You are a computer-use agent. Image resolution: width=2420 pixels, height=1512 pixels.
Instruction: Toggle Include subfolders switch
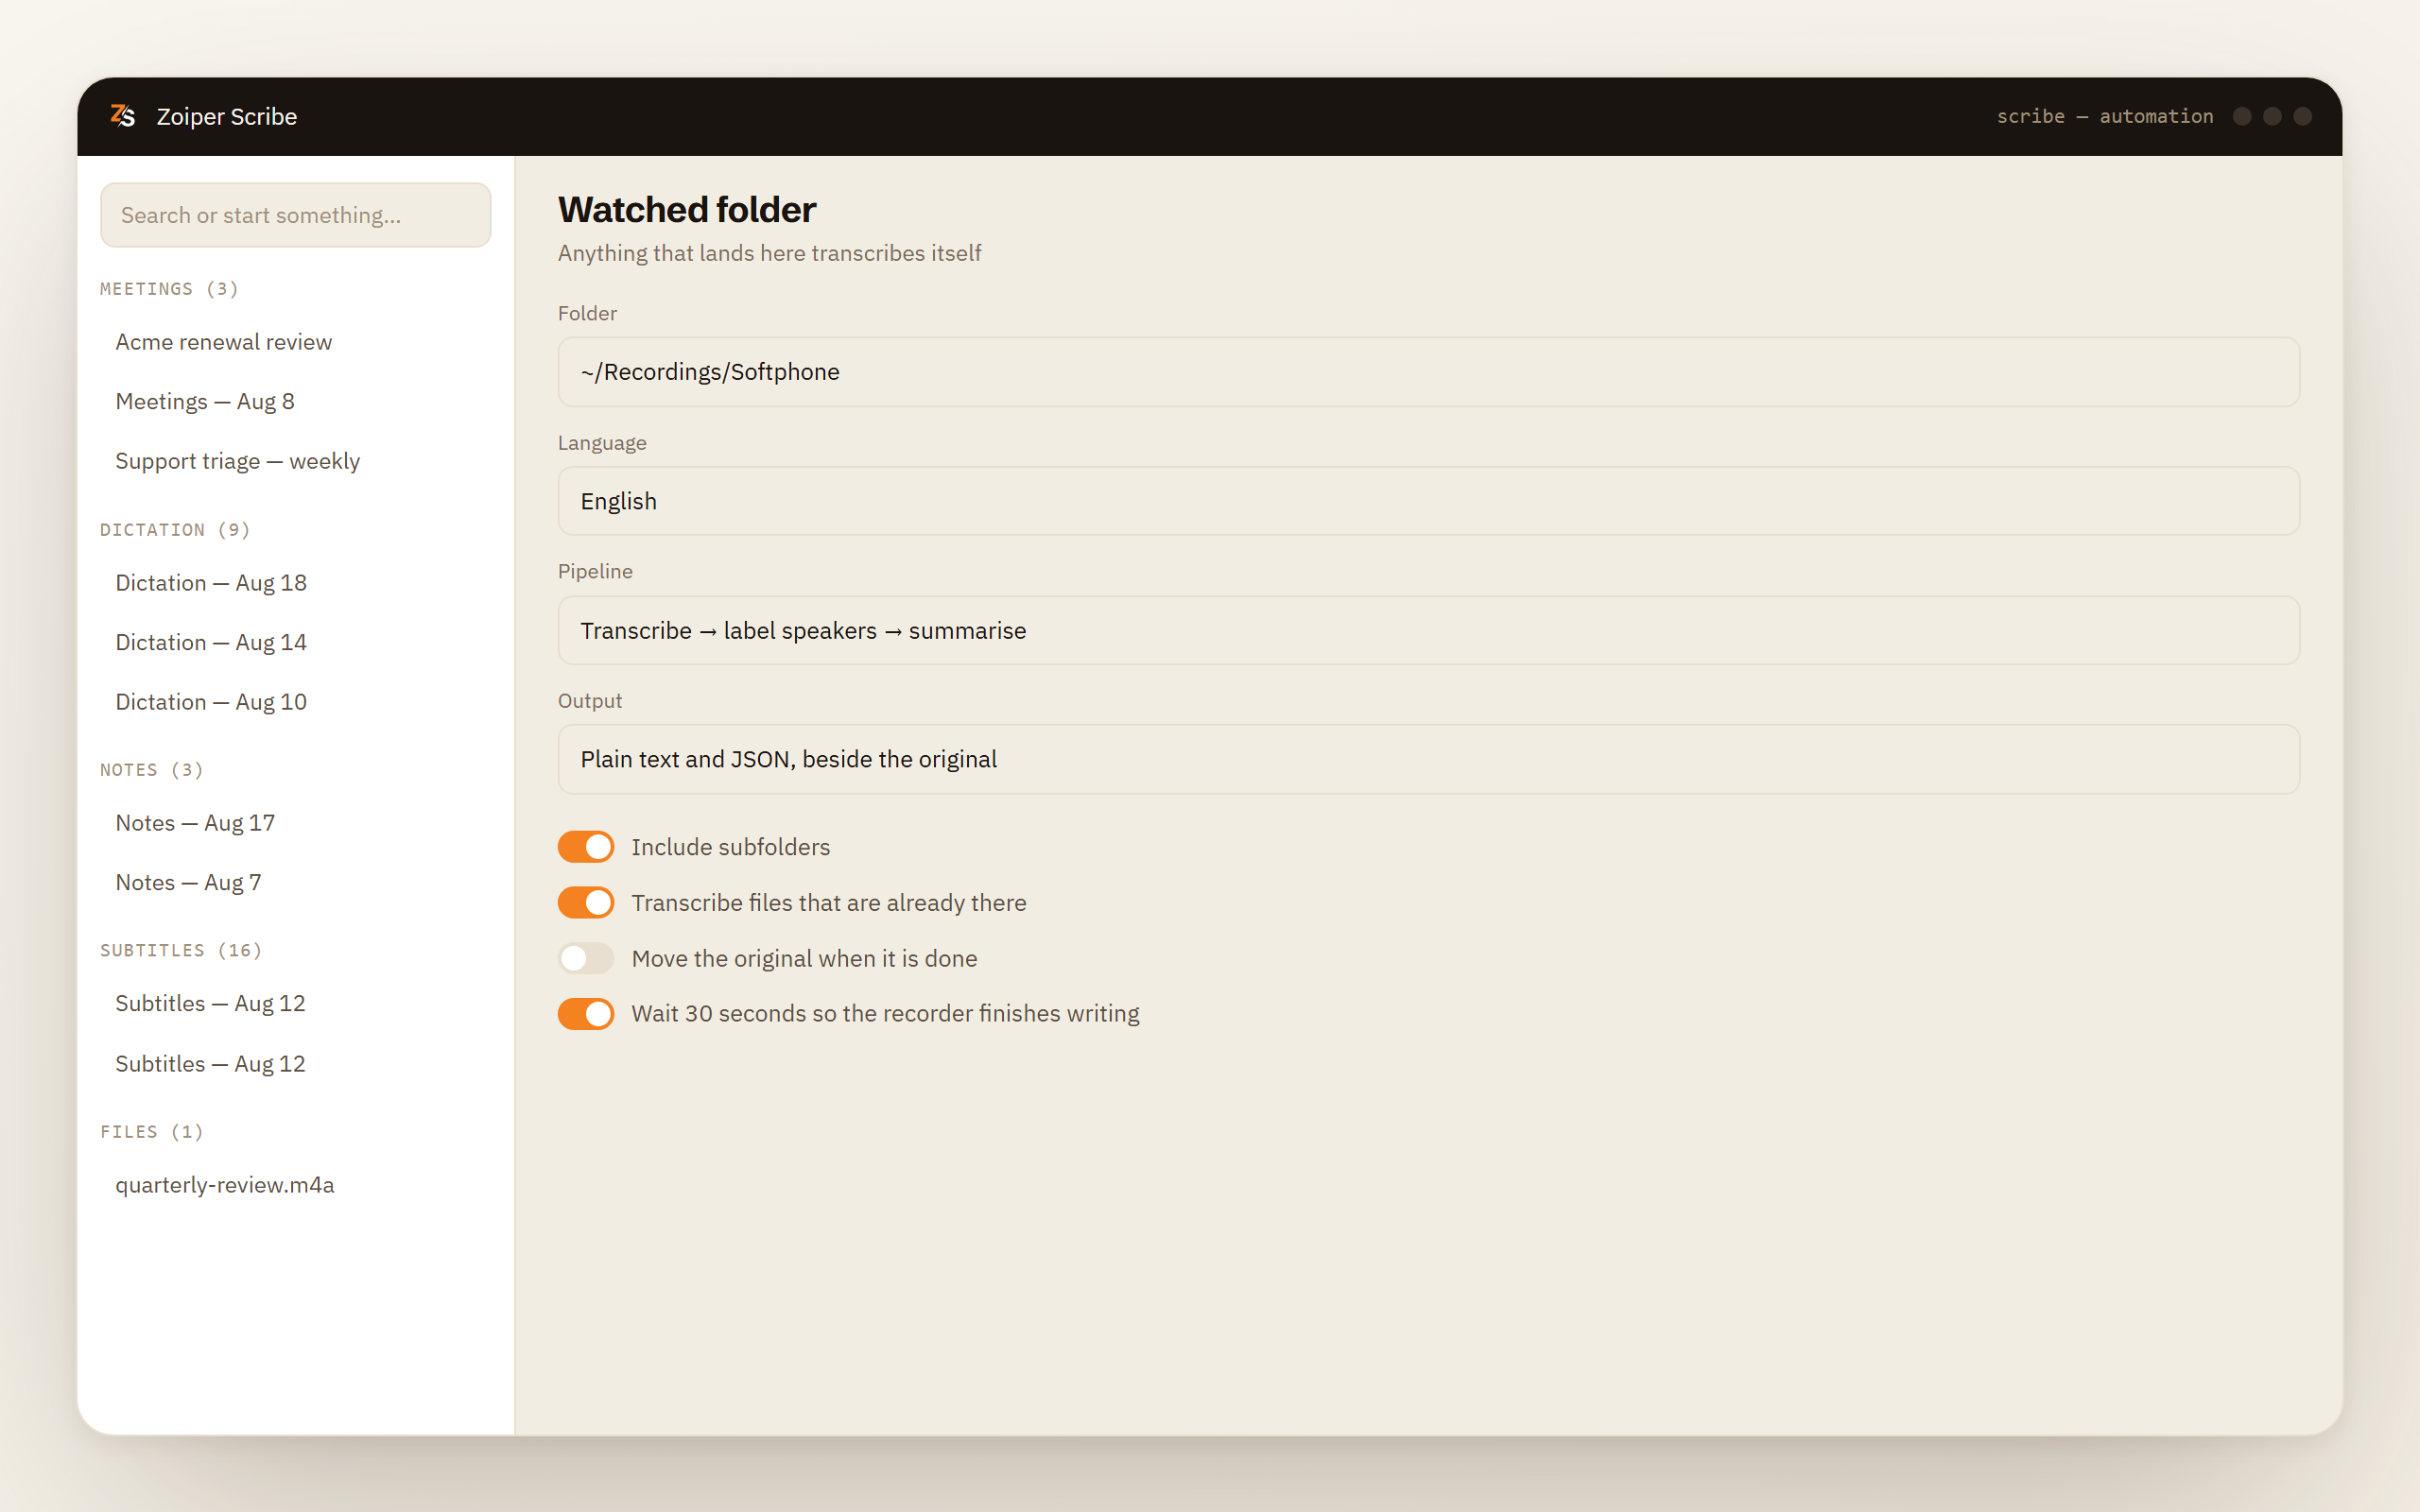tap(586, 847)
